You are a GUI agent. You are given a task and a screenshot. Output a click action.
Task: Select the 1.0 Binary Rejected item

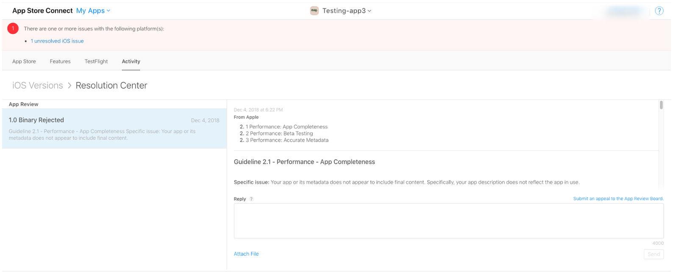click(x=114, y=129)
